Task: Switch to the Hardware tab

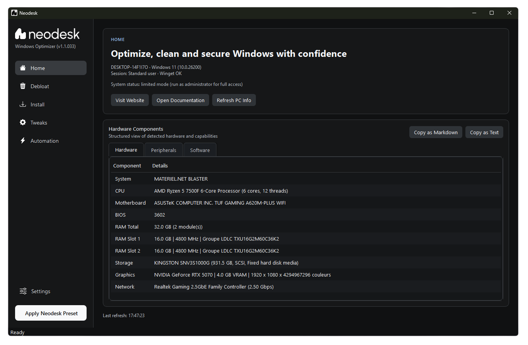Action: click(126, 150)
